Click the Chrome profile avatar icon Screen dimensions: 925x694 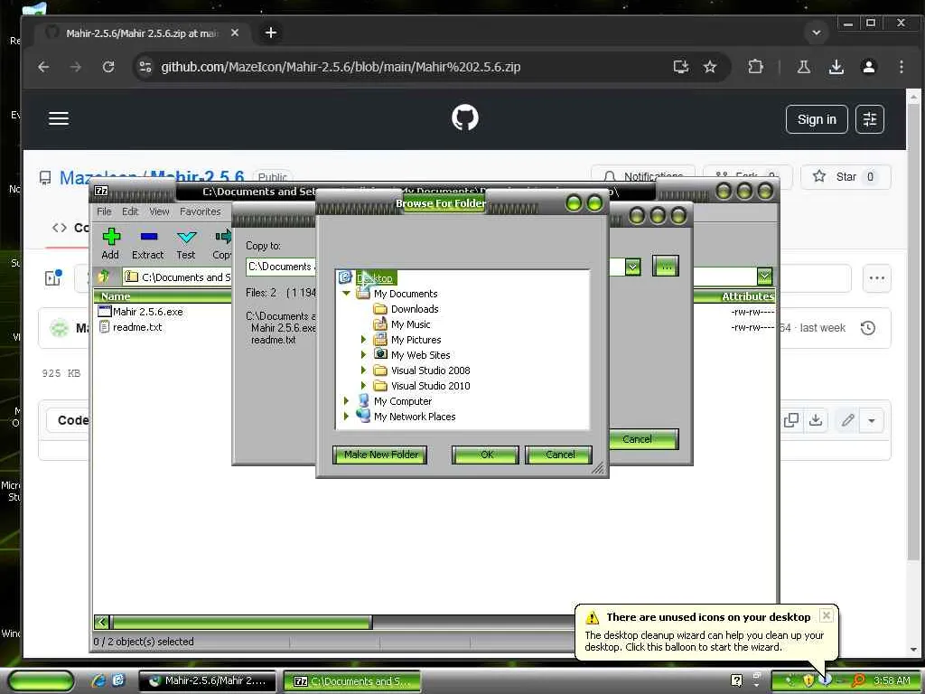pos(868,67)
